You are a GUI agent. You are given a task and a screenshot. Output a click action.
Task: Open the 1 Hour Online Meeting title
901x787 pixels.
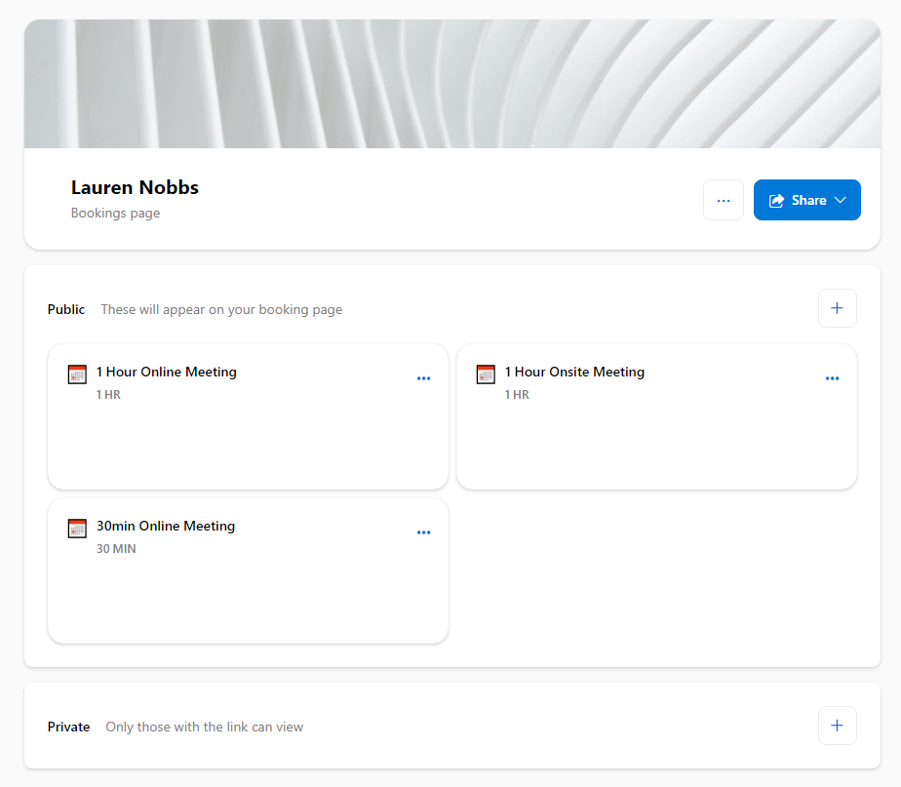(167, 372)
